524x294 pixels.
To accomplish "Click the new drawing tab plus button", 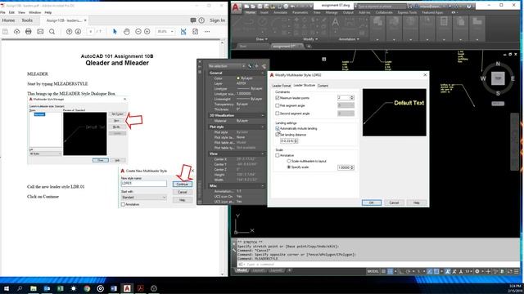I will (x=309, y=47).
